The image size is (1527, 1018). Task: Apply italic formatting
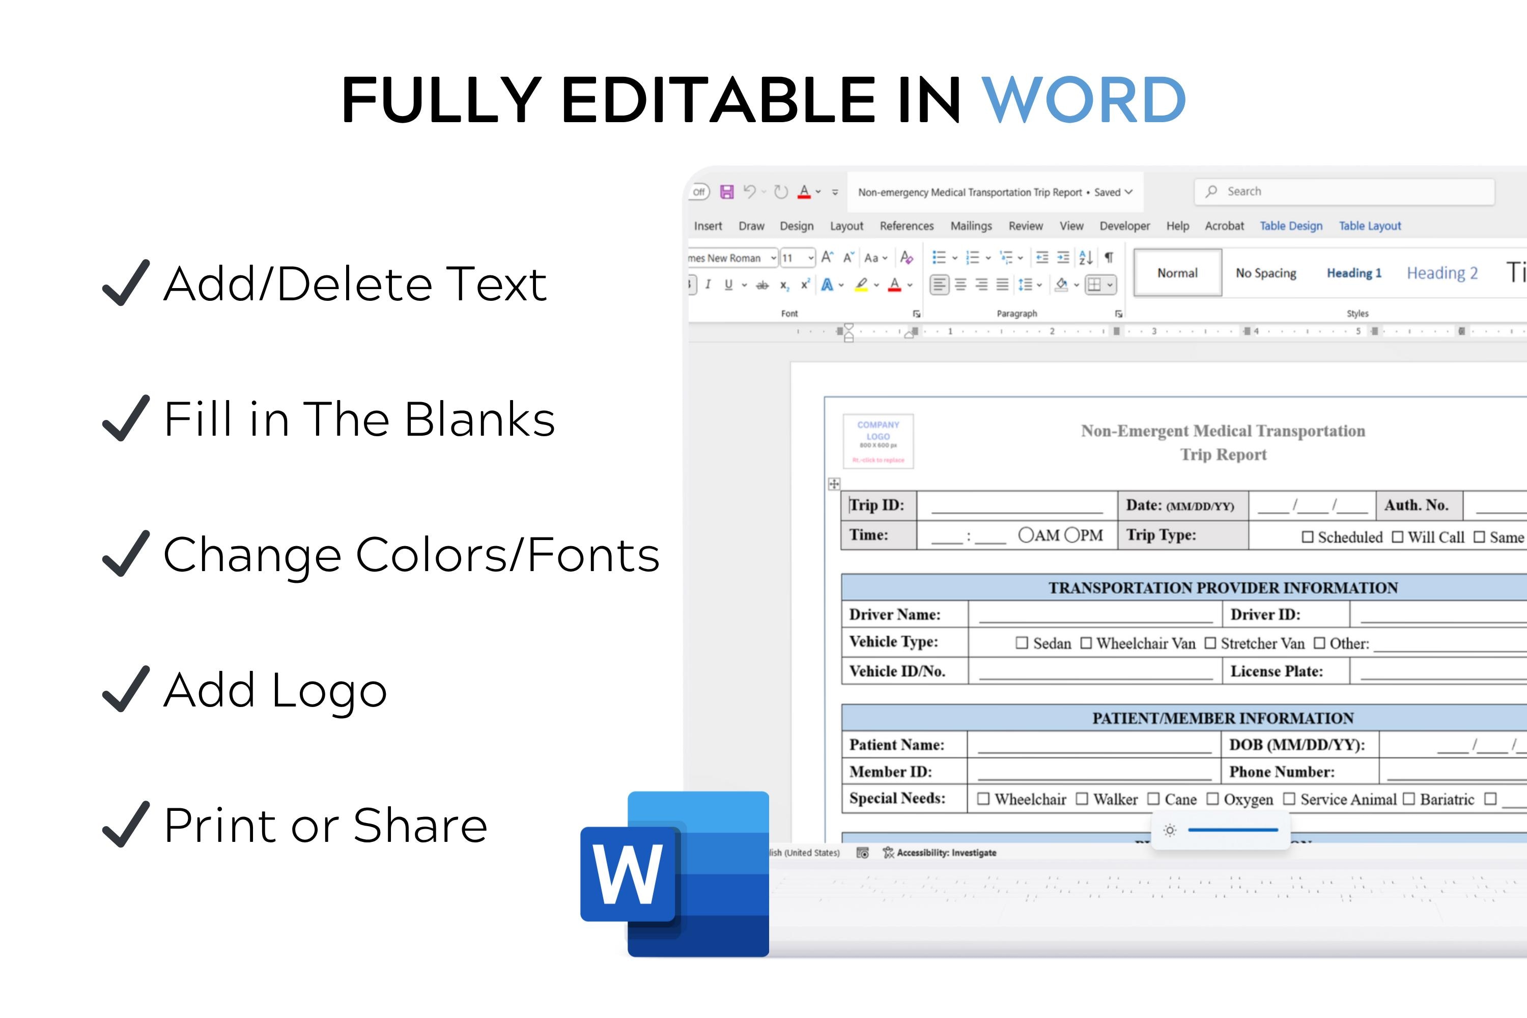tap(708, 285)
